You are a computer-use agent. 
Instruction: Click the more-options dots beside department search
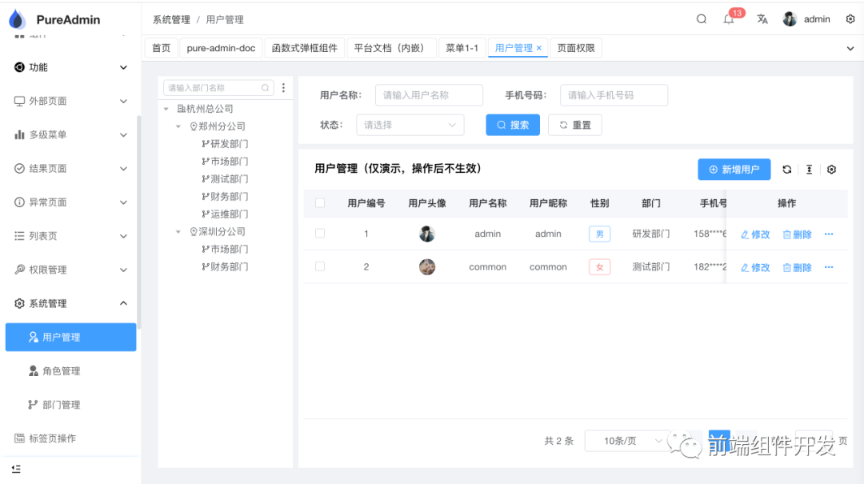coord(283,87)
